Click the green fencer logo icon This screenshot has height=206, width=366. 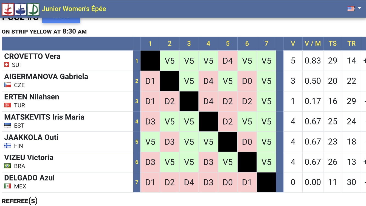click(33, 9)
